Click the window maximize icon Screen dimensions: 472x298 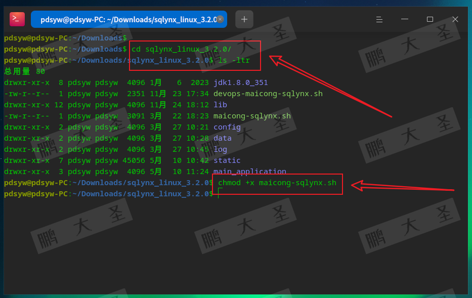coord(430,19)
